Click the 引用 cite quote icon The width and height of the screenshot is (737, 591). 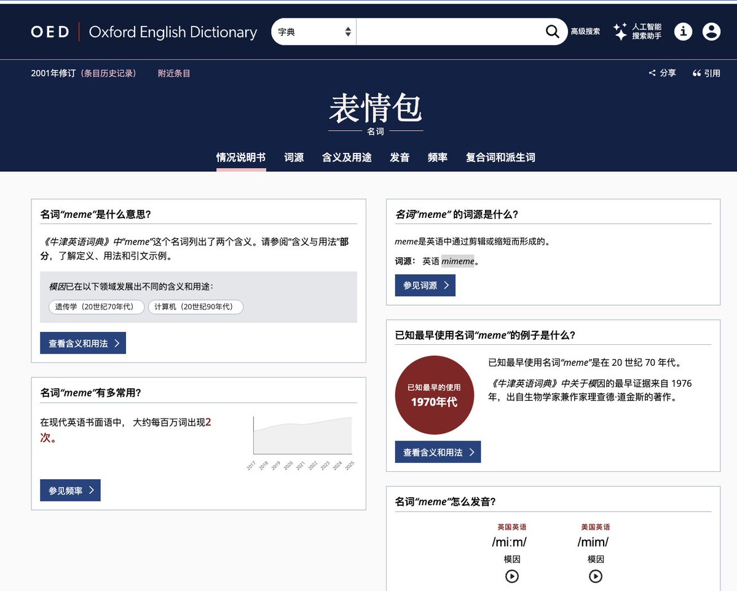(x=696, y=73)
